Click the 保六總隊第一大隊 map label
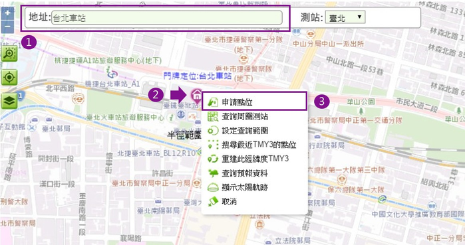The width and height of the screenshot is (465, 245). pyautogui.click(x=356, y=189)
